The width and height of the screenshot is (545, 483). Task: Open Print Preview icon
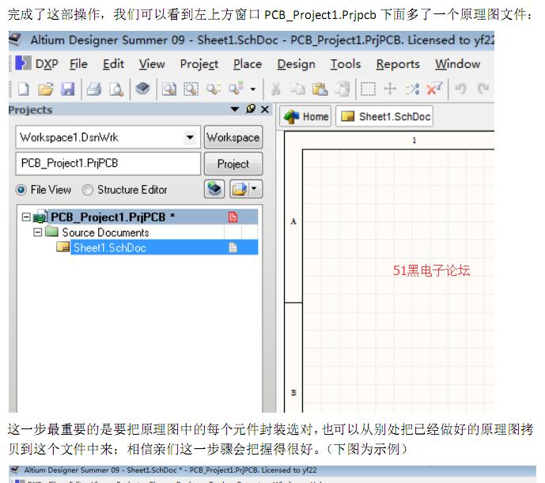pyautogui.click(x=116, y=89)
